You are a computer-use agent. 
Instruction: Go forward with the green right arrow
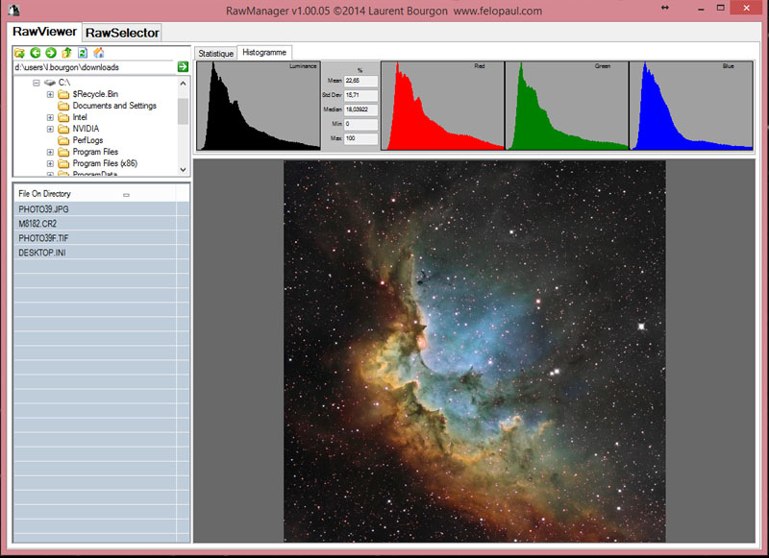51,52
